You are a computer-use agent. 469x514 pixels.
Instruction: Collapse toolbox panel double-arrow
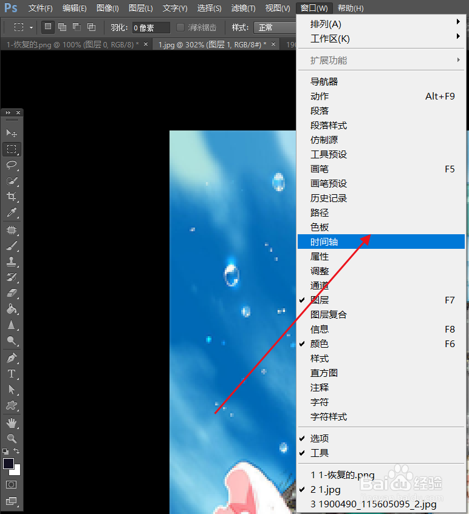point(8,112)
